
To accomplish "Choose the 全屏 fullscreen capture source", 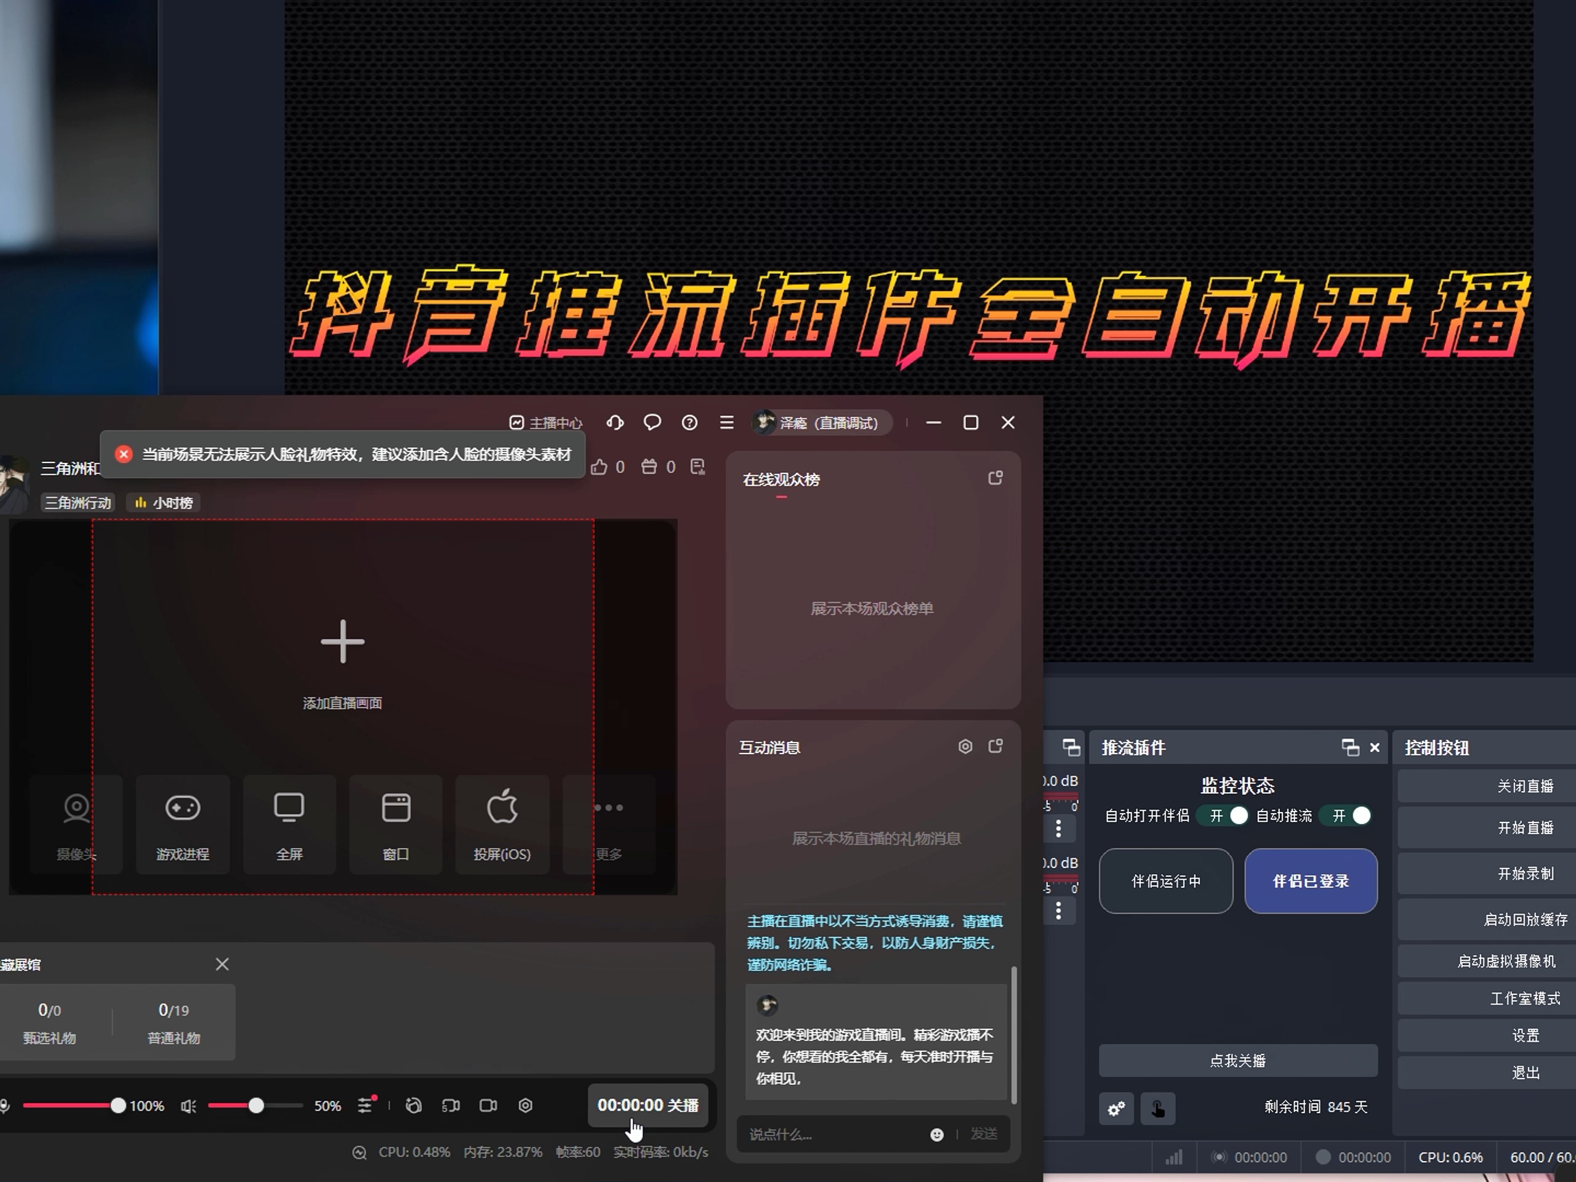I will [x=289, y=824].
